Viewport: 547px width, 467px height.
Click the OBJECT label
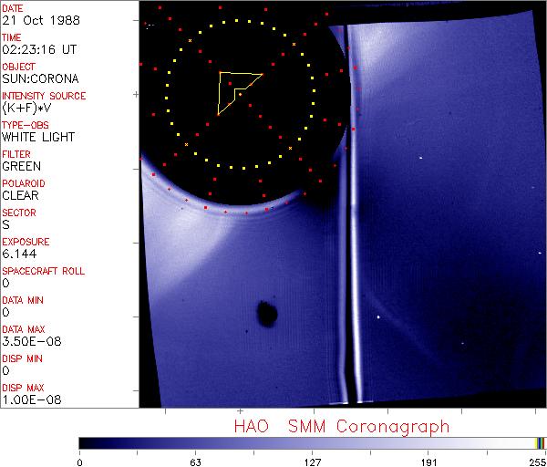(18, 67)
